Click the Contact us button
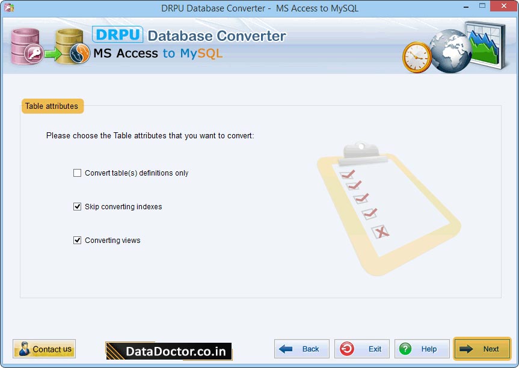 click(x=44, y=349)
